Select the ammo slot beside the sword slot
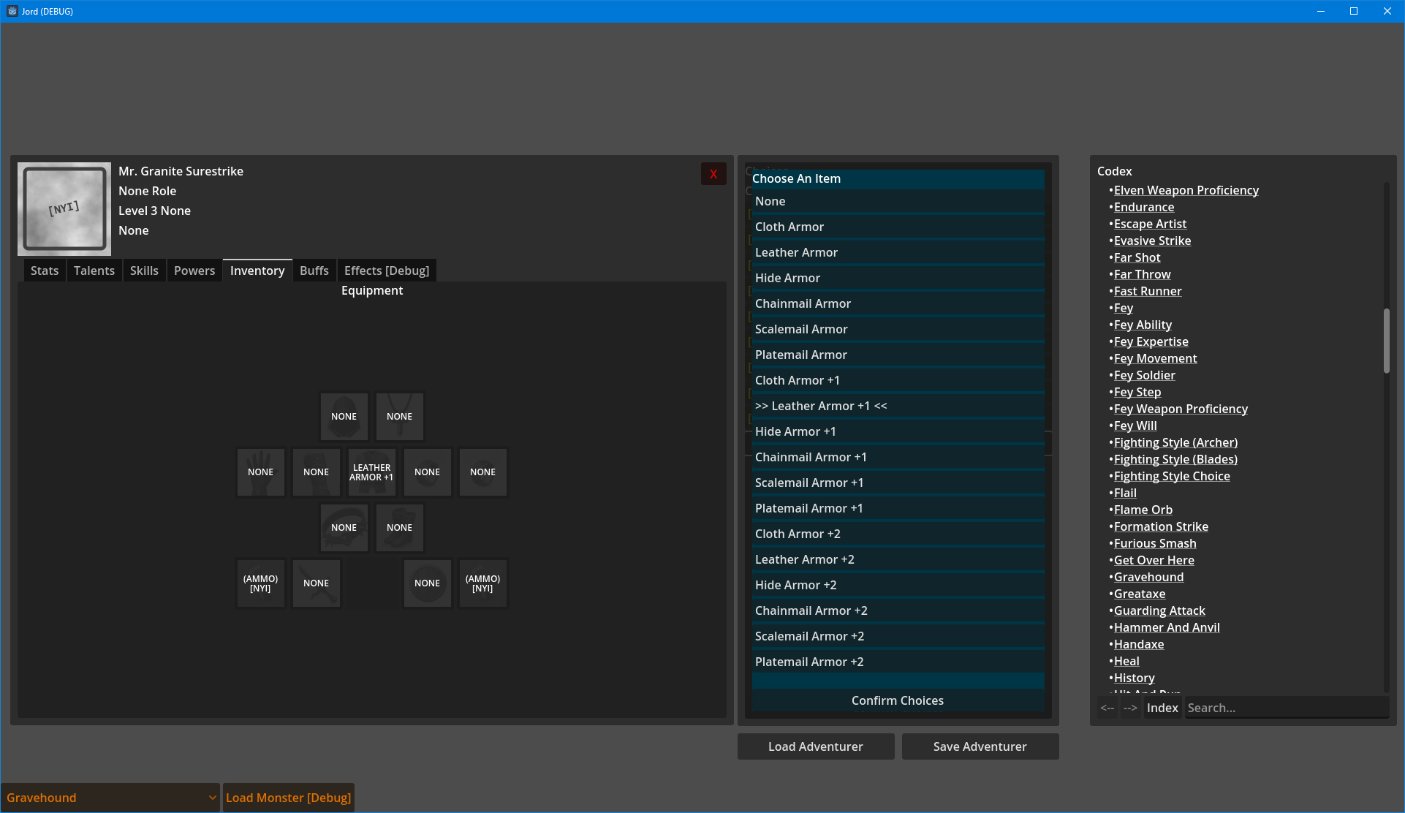The height and width of the screenshot is (813, 1405). click(x=260, y=583)
